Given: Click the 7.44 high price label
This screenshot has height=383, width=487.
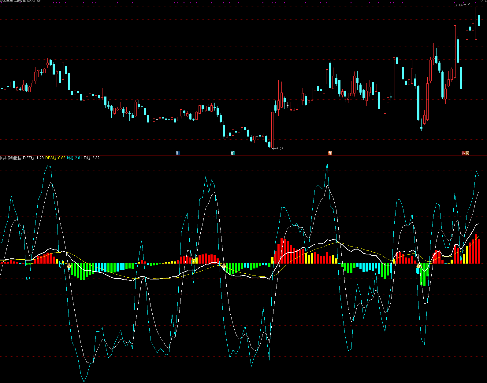Looking at the screenshot, I should click(459, 5).
